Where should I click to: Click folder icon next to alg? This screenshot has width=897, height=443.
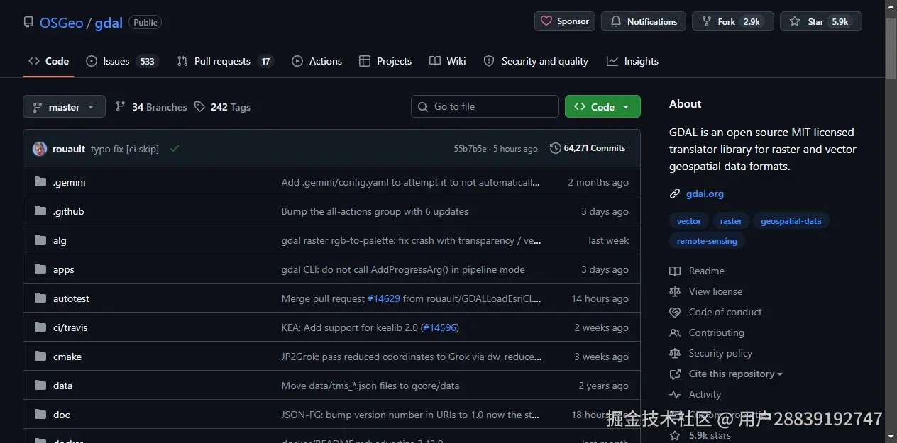(x=40, y=240)
